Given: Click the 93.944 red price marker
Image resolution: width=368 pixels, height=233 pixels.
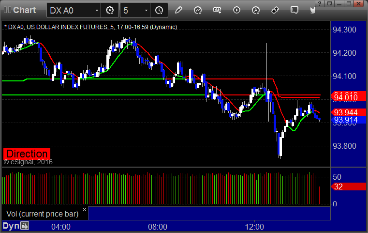Looking at the screenshot, I should (x=348, y=112).
